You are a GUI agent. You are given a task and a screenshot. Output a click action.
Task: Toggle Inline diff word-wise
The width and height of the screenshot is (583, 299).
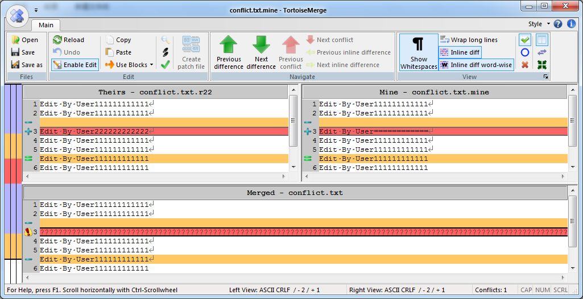[x=476, y=65]
